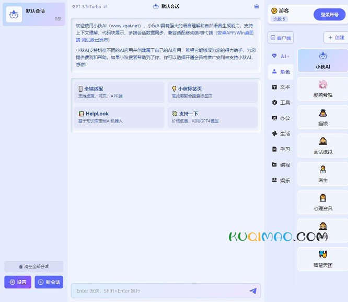Click the 游客 guest avatar emoji
Screen dimensions: 348x302
tap(274, 10)
